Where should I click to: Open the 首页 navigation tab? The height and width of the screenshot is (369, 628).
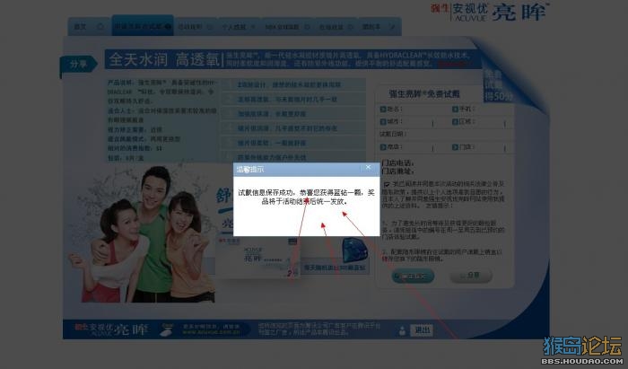89,27
